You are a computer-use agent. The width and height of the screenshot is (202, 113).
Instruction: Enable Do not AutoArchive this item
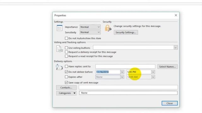pos(66,38)
